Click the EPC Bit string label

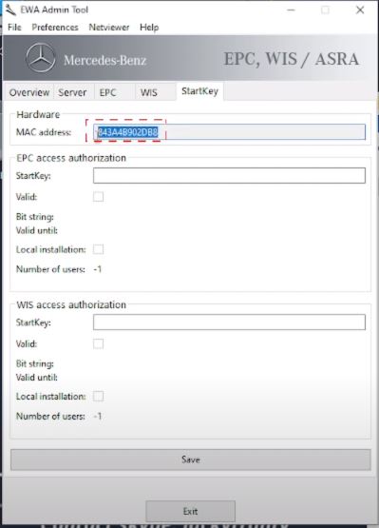pos(35,217)
